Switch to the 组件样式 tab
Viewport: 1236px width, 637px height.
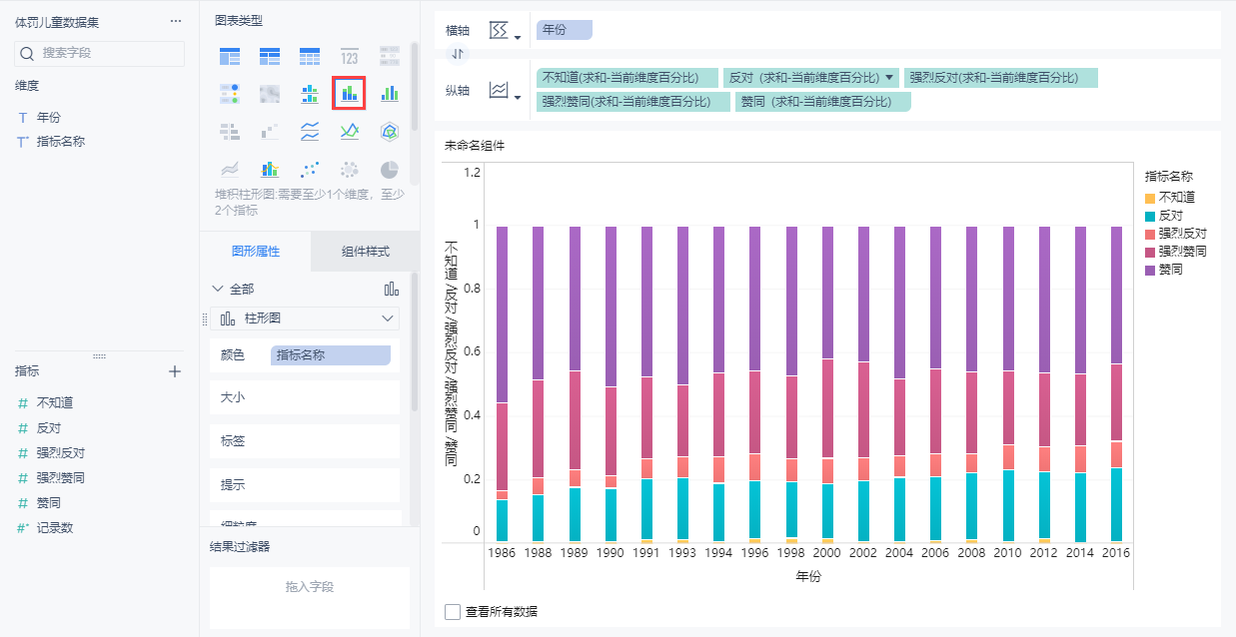coord(365,252)
